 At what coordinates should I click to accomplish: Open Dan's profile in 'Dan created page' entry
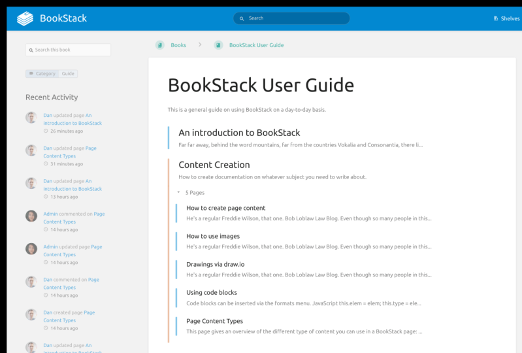(48, 312)
